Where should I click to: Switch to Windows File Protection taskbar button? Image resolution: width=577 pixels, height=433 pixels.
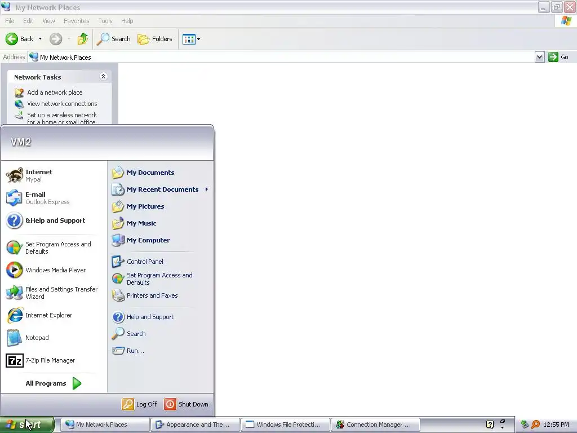pyautogui.click(x=286, y=425)
